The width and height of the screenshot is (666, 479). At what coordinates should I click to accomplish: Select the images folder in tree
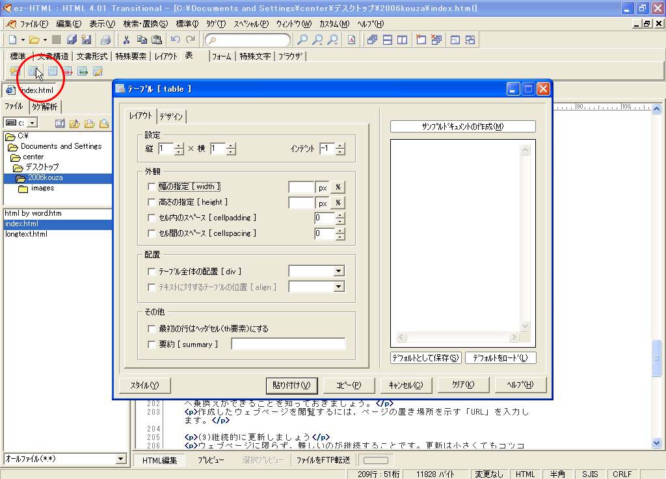tap(42, 188)
